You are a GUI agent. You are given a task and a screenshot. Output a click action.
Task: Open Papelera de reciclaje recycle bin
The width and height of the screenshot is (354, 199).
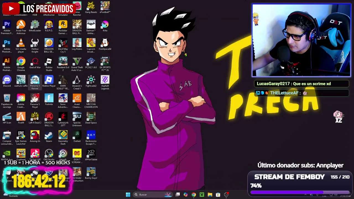[7, 101]
